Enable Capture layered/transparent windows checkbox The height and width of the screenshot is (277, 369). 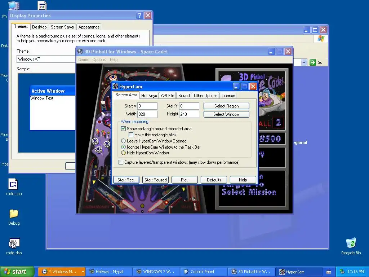tap(121, 162)
